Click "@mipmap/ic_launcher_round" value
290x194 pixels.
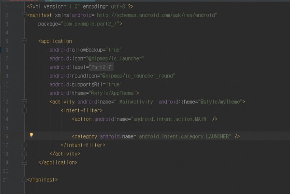pyautogui.click(x=137, y=76)
